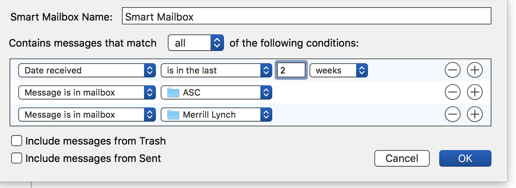This screenshot has height=188, width=516.
Task: Open the weeks unit dropdown
Action: pyautogui.click(x=339, y=71)
